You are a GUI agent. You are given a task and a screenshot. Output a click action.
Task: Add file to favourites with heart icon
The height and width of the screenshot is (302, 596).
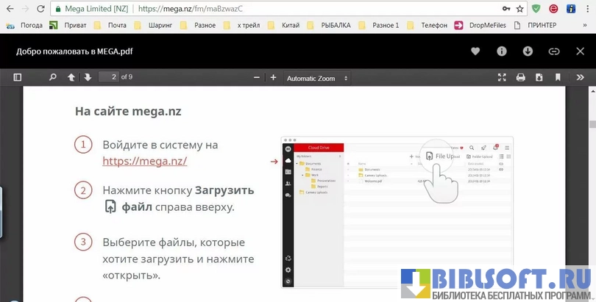click(475, 51)
